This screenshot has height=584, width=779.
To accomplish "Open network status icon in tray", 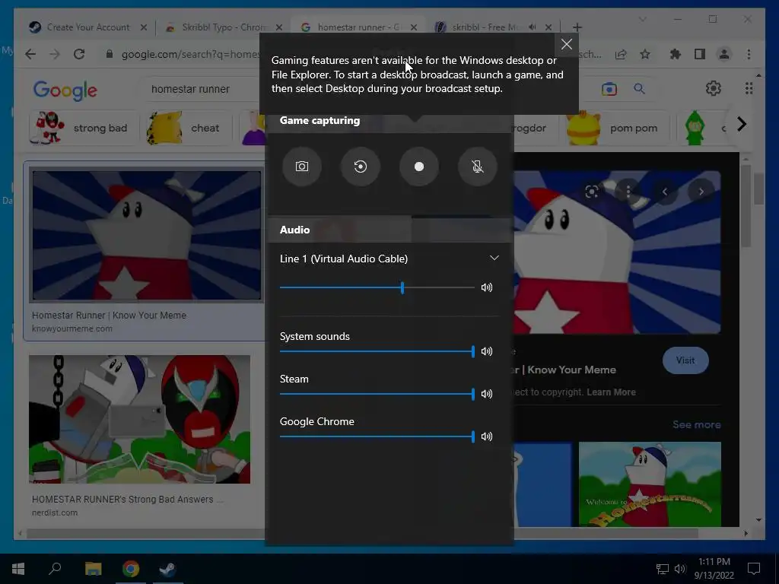I will pos(663,569).
